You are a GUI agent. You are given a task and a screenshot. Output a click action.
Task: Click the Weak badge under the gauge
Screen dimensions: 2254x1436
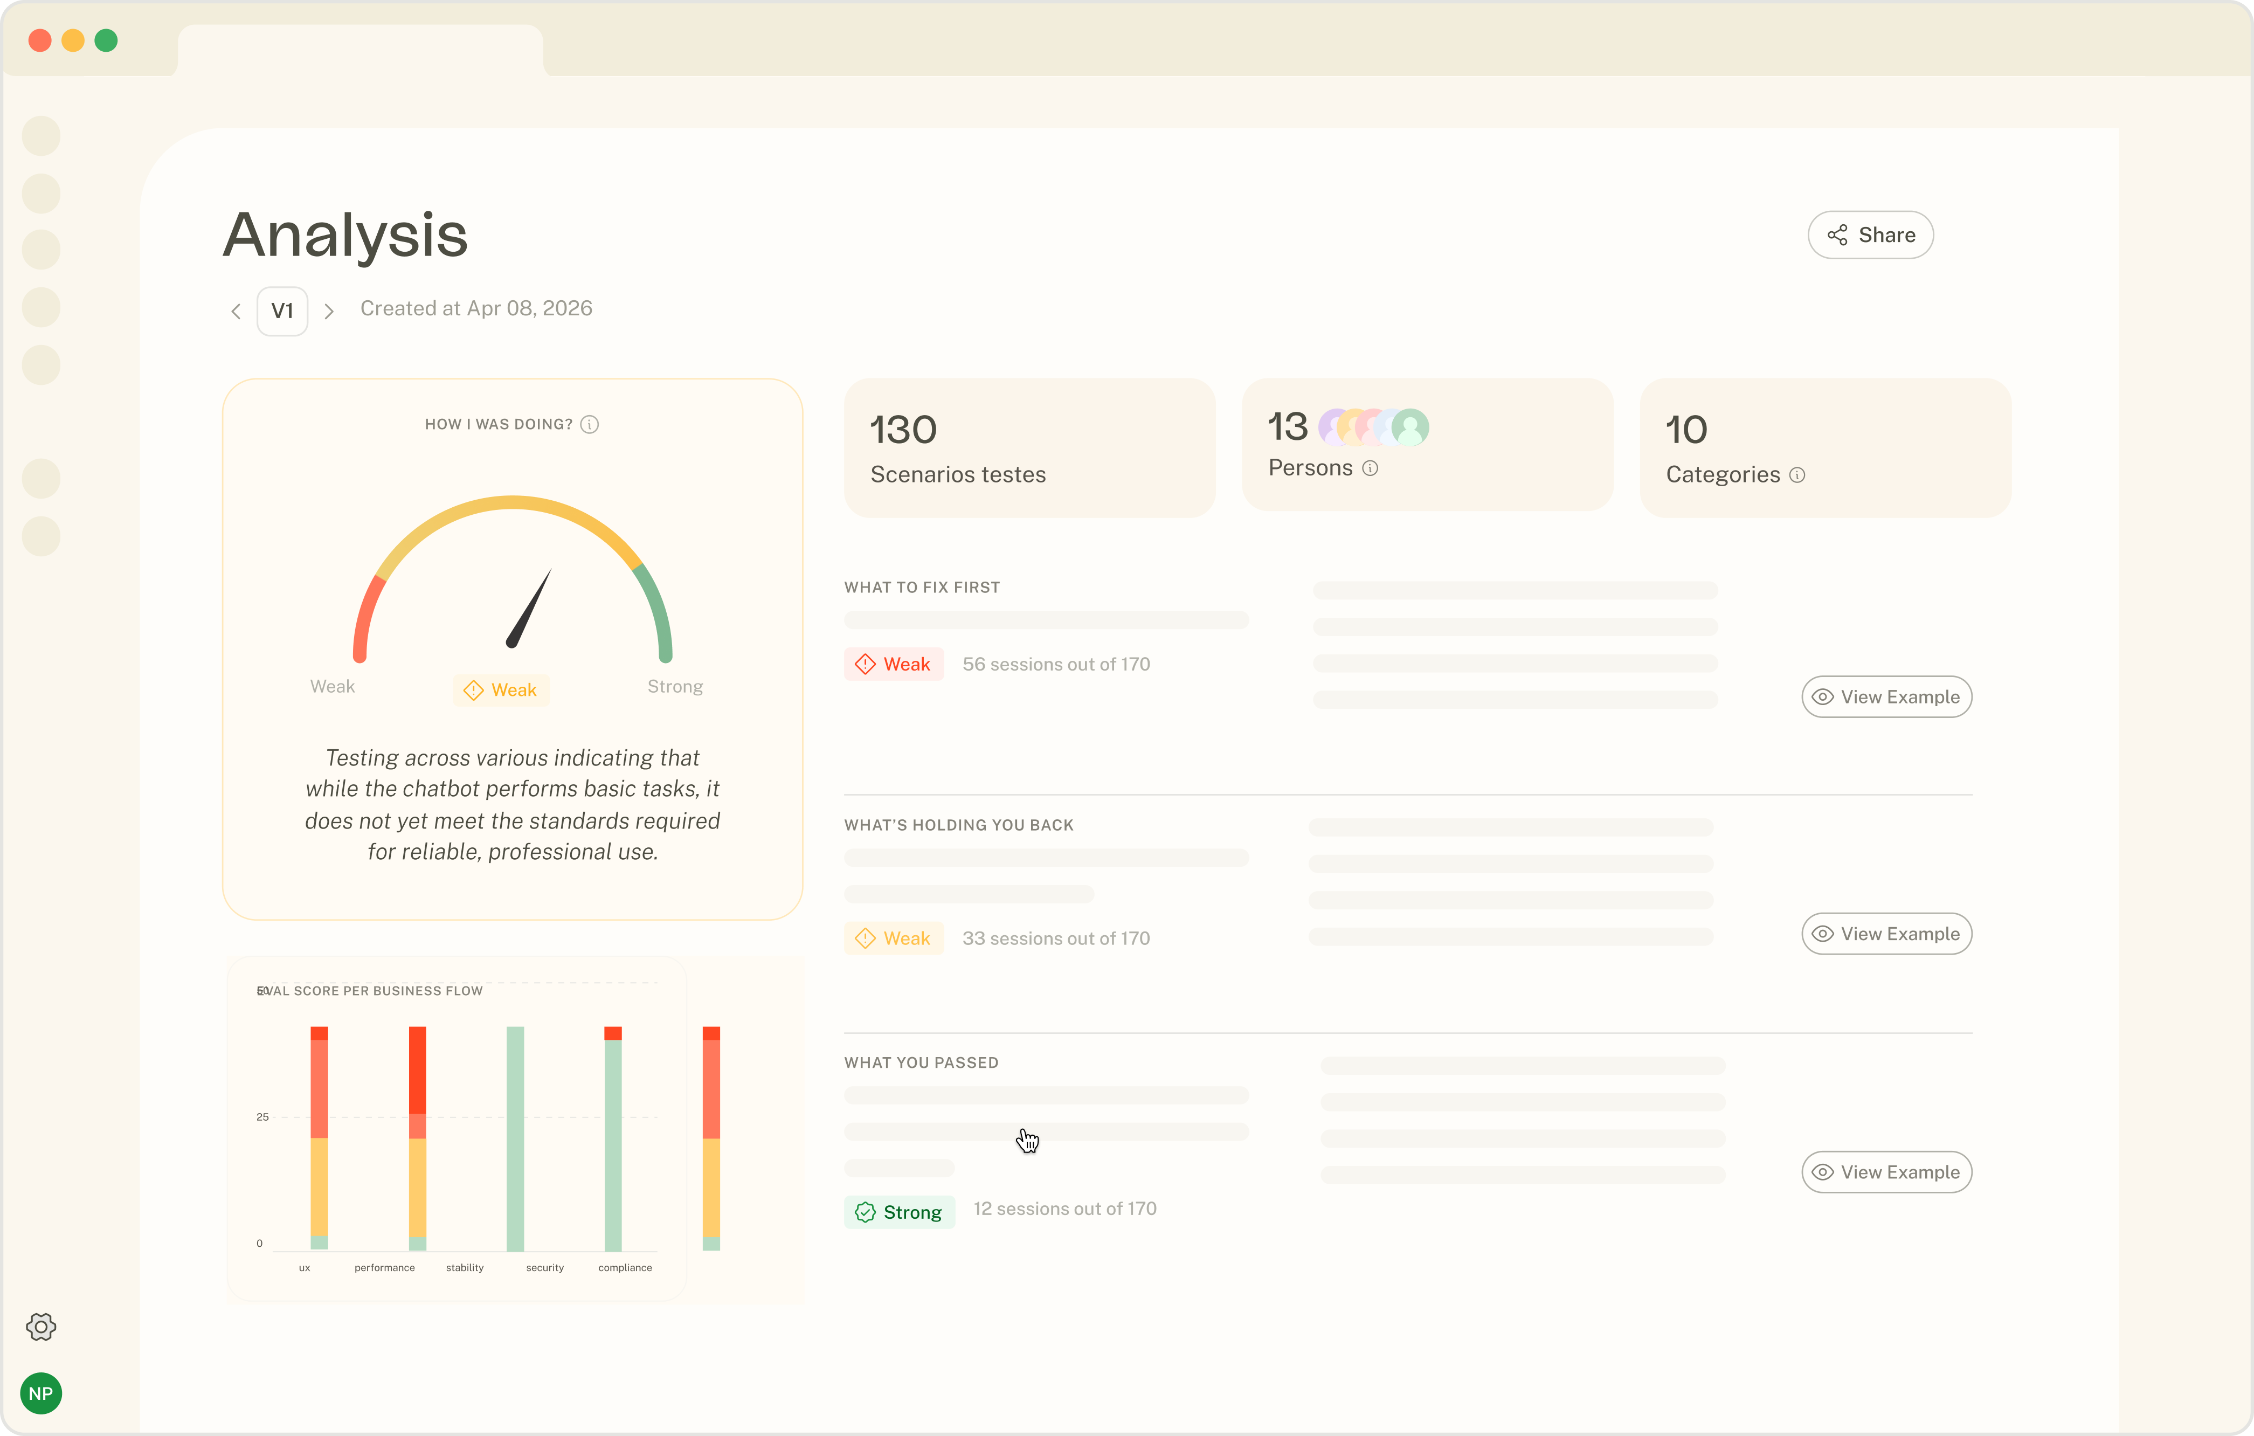(x=501, y=690)
